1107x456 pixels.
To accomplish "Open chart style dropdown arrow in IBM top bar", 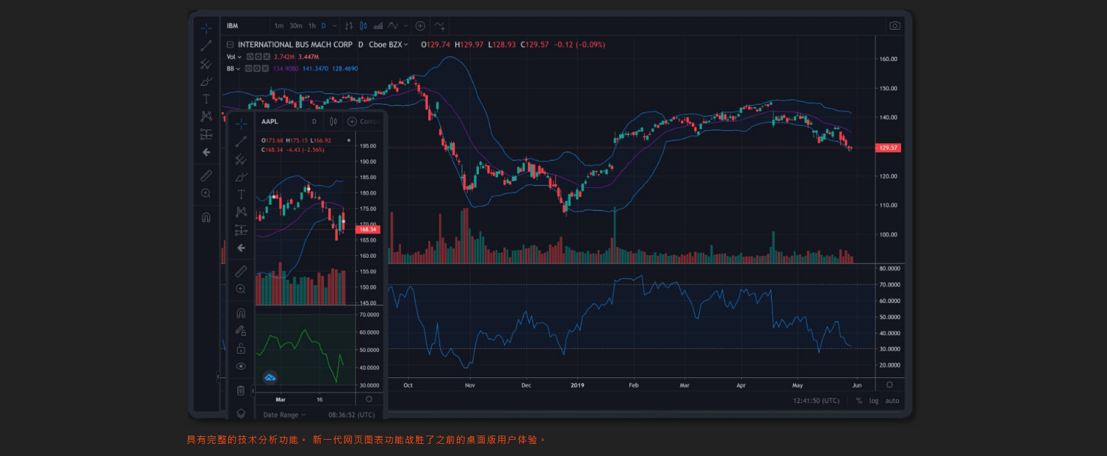I will click(x=406, y=26).
